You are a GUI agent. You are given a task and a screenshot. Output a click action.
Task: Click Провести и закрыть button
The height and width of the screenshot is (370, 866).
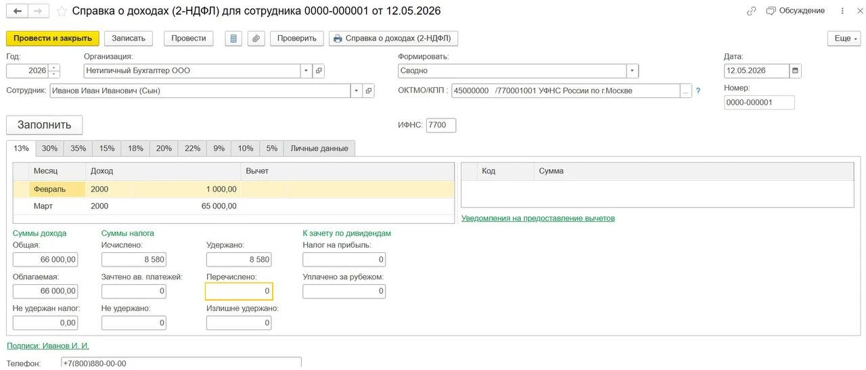(53, 39)
